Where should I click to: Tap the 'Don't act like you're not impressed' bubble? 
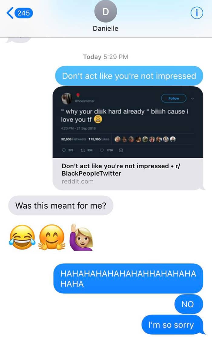coord(129,76)
